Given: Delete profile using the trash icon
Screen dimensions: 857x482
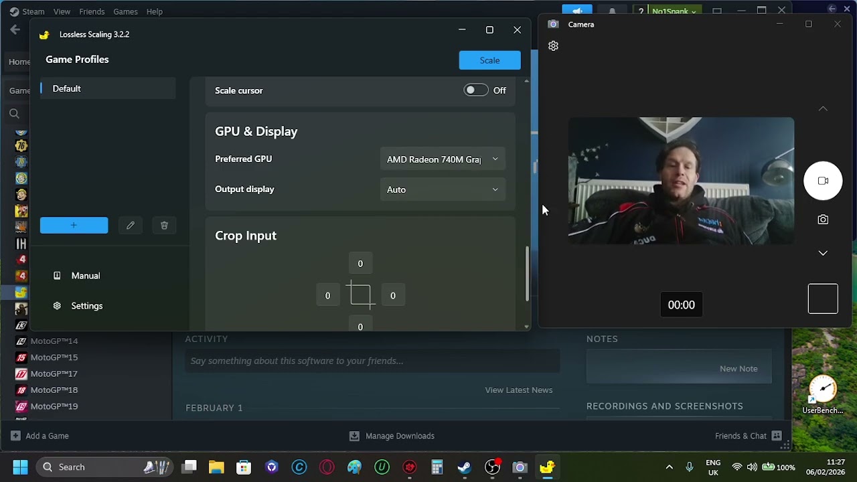Looking at the screenshot, I should [164, 226].
